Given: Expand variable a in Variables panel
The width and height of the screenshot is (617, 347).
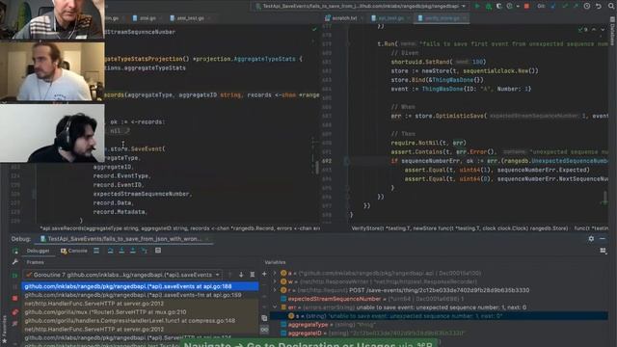Looking at the screenshot, I should tap(275, 273).
